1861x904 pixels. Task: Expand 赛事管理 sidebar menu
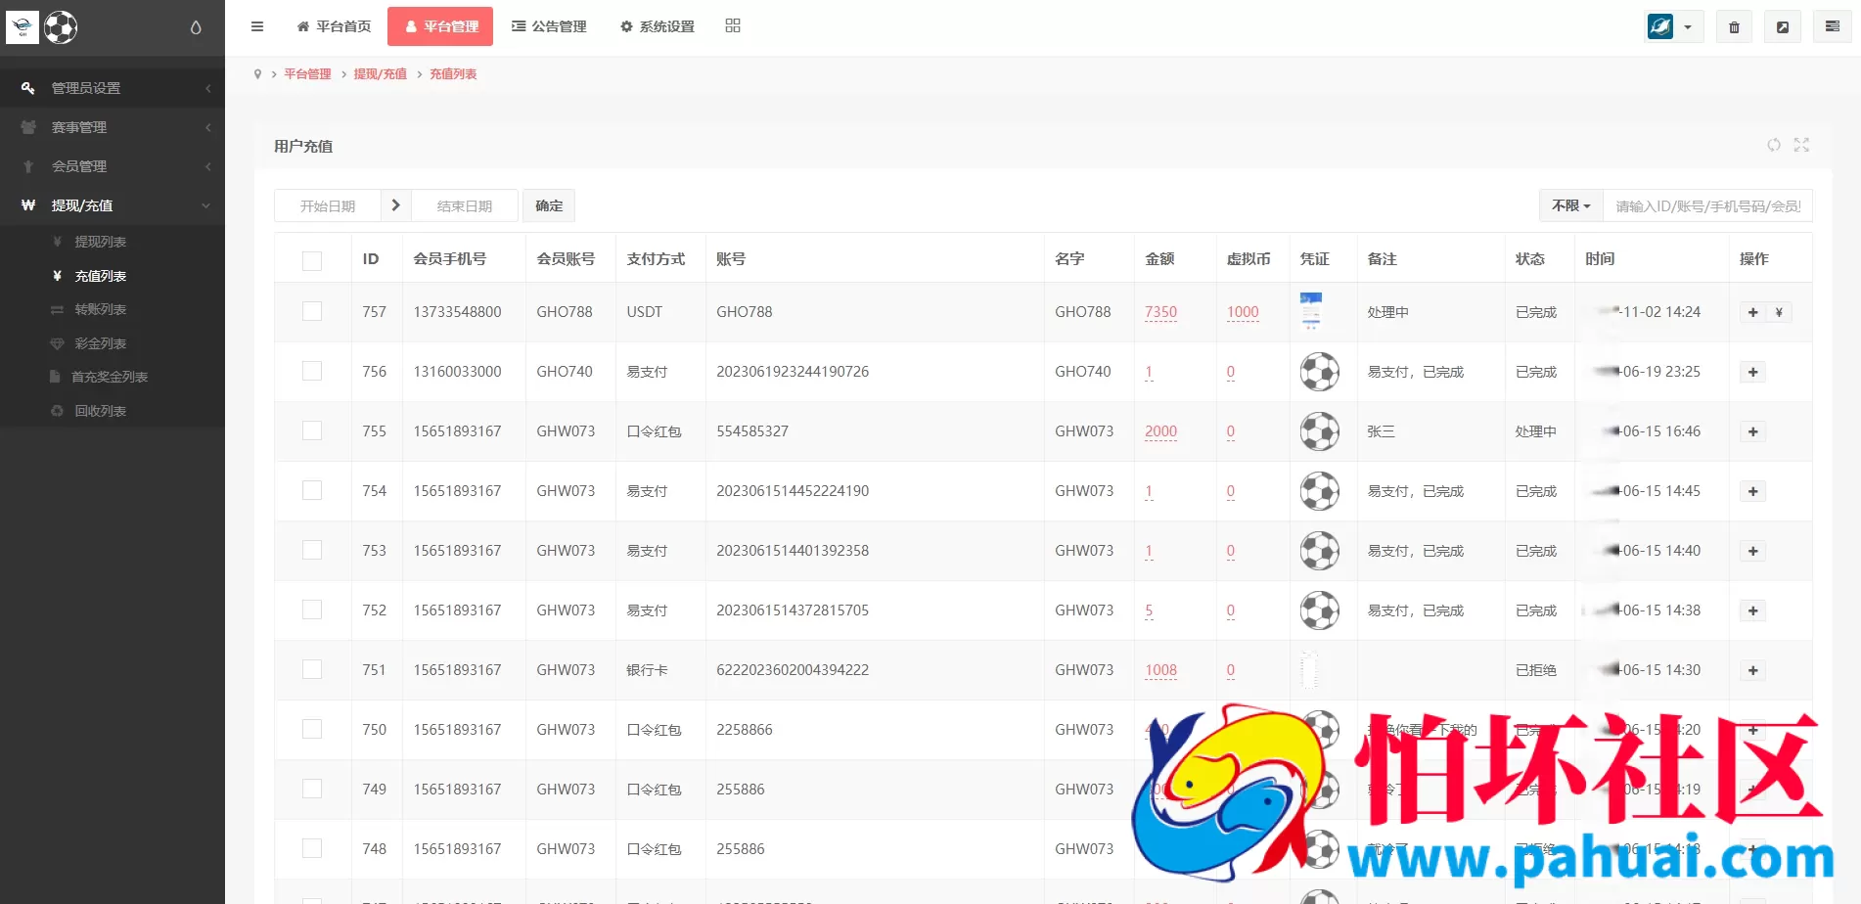[113, 127]
